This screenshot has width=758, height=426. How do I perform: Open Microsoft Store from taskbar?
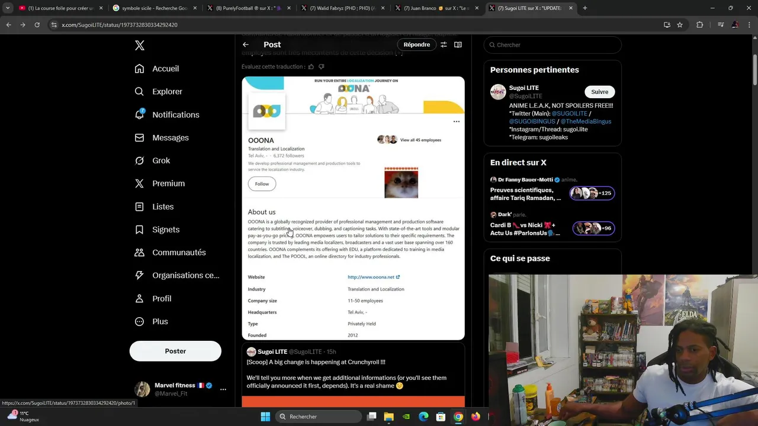[441, 417]
